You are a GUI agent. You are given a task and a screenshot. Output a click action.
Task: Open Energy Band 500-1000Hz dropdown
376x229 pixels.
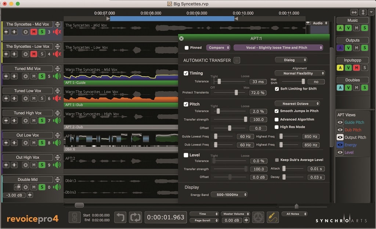pyautogui.click(x=229, y=195)
